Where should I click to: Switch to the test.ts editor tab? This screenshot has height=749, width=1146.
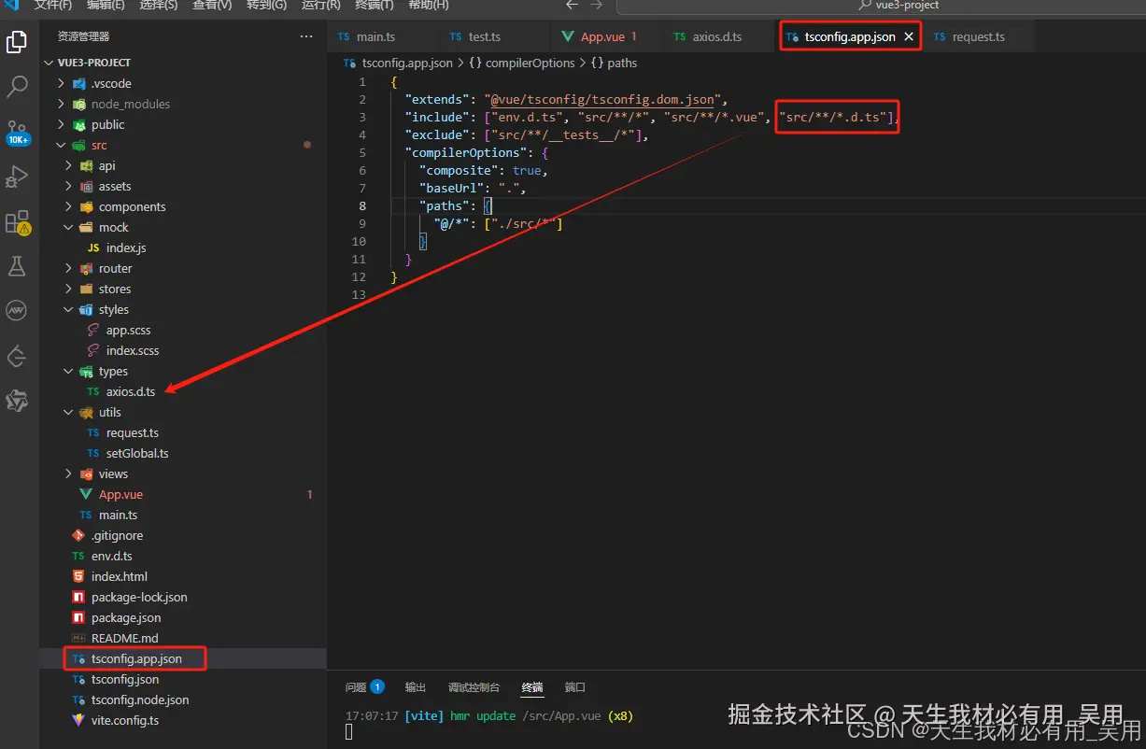pyautogui.click(x=493, y=36)
